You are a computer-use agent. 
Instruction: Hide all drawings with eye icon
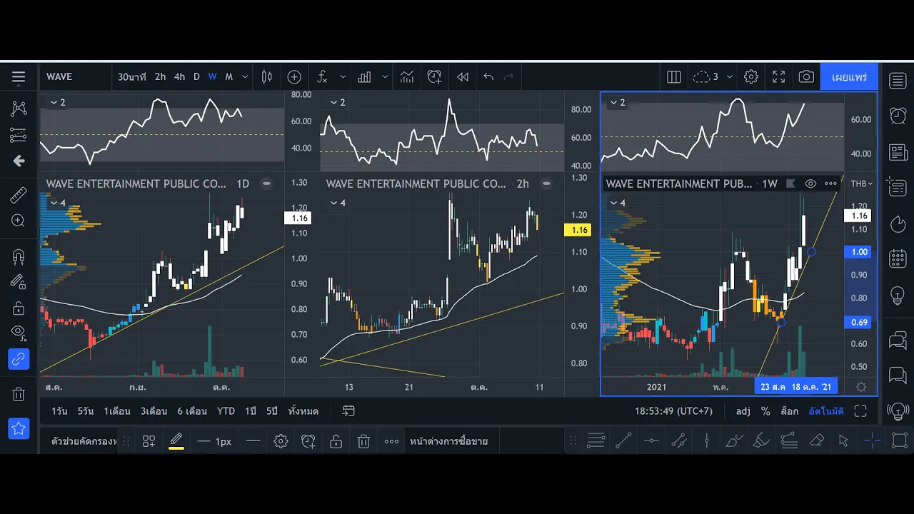pos(19,332)
